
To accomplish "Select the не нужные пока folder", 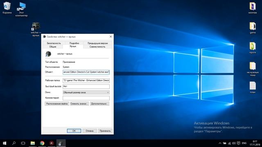I will click(x=253, y=69).
